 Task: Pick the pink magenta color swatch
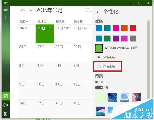116,28
